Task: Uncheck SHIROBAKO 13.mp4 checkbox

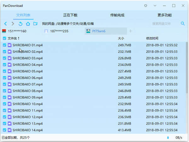Action: [x=4, y=123]
